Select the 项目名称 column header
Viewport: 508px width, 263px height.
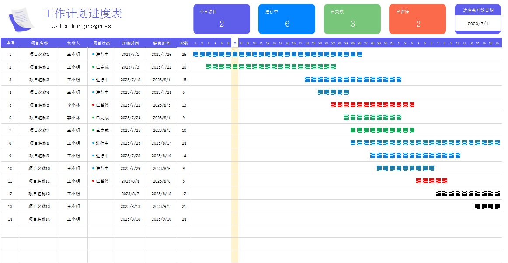pyautogui.click(x=39, y=43)
